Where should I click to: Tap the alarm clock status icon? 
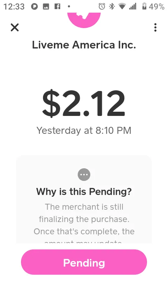click(x=102, y=7)
